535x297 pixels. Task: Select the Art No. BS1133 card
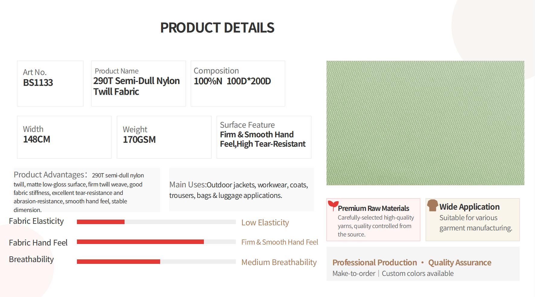click(x=50, y=83)
